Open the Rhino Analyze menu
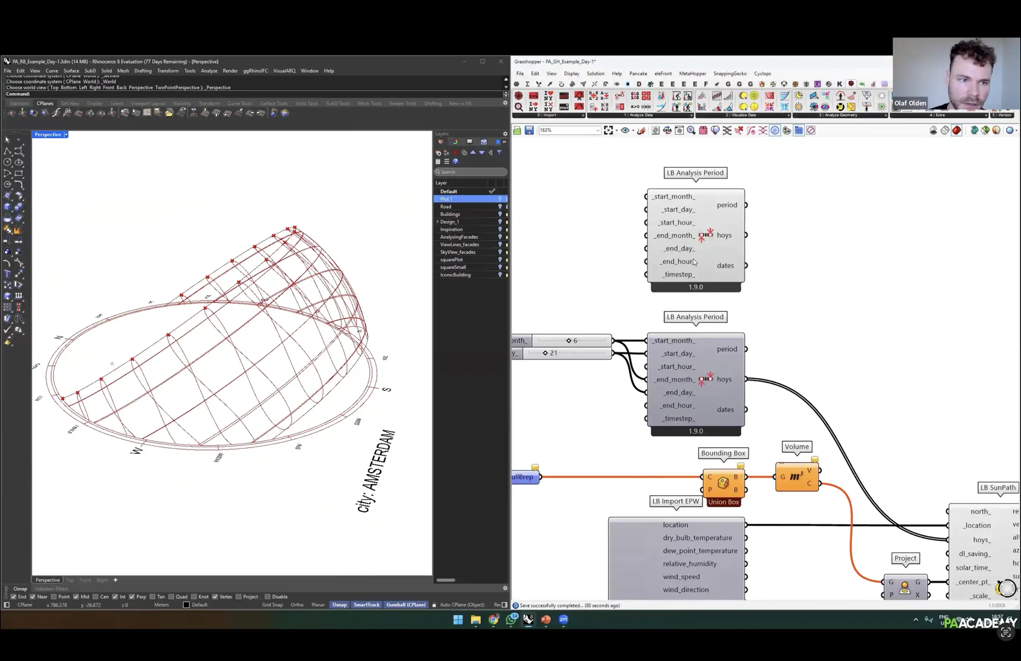The width and height of the screenshot is (1021, 661). [209, 71]
